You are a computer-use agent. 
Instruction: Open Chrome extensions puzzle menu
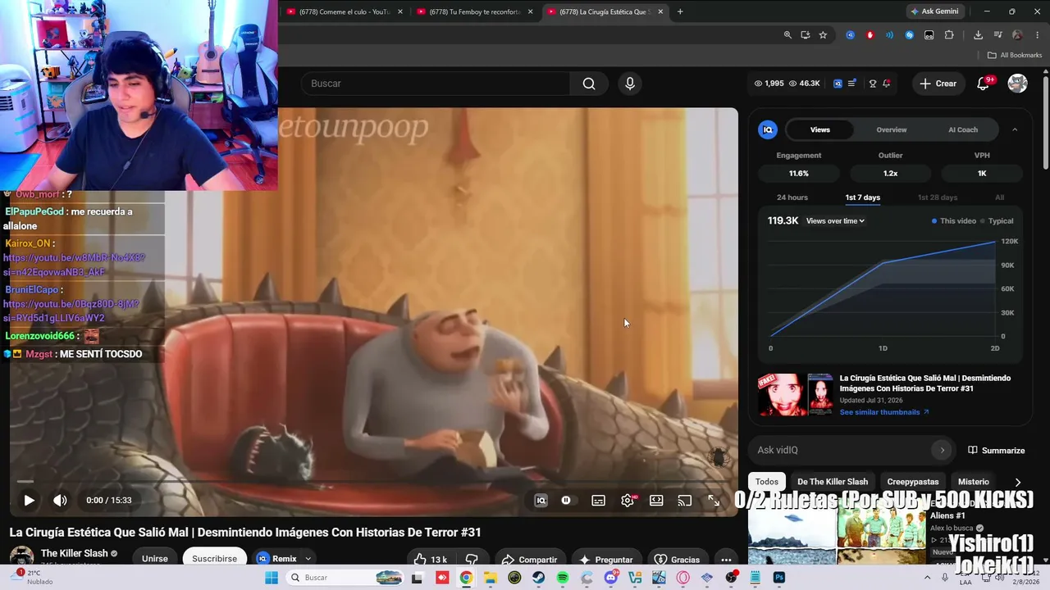coord(949,35)
